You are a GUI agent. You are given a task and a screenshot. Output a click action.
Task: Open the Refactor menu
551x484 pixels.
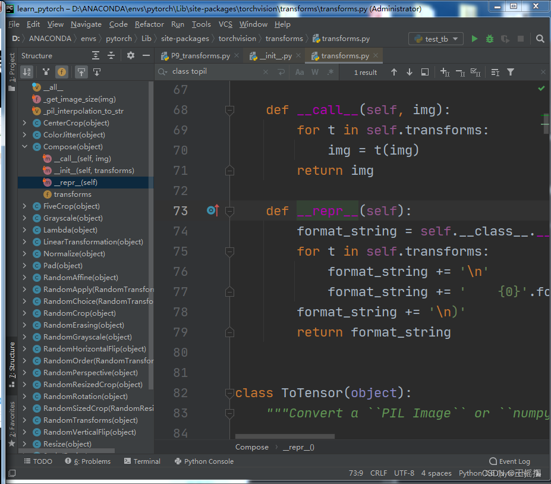149,24
